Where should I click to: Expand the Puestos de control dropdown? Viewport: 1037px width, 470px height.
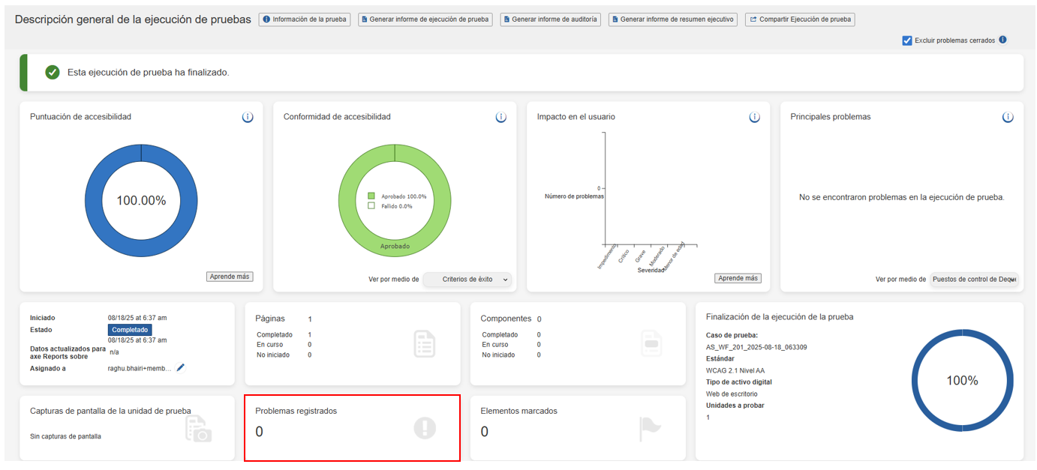click(x=974, y=280)
